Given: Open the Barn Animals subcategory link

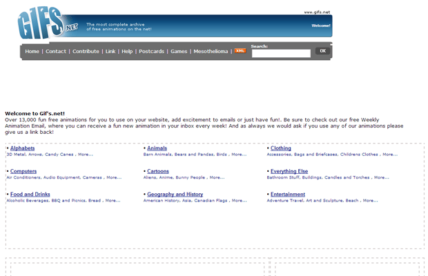Looking at the screenshot, I should click(157, 155).
